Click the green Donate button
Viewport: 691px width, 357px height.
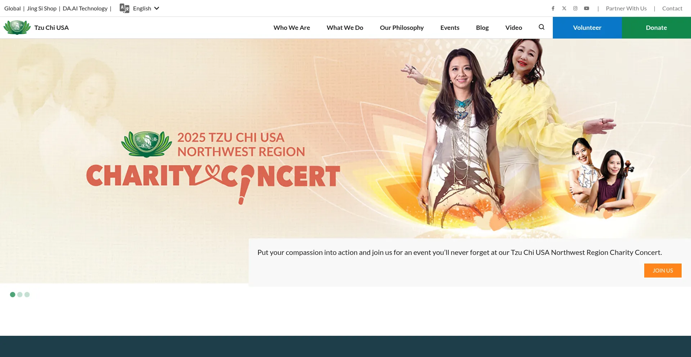pos(656,28)
